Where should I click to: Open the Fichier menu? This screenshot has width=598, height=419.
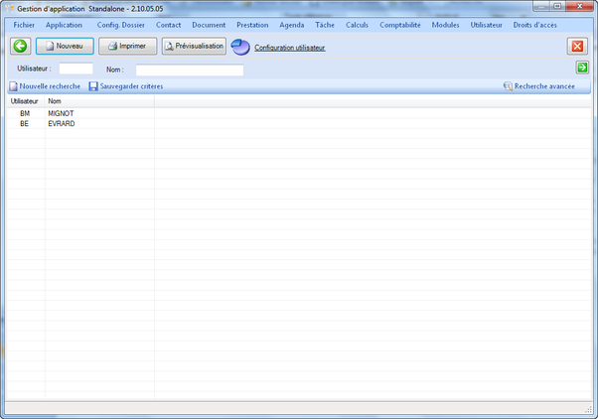click(x=24, y=25)
